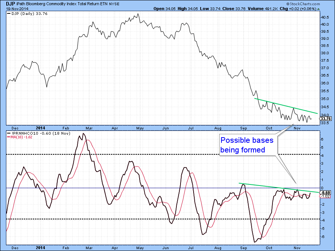This screenshot has width=335, height=251.
Task: Open the StockCharts.com copyright label
Action: click(x=303, y=4)
